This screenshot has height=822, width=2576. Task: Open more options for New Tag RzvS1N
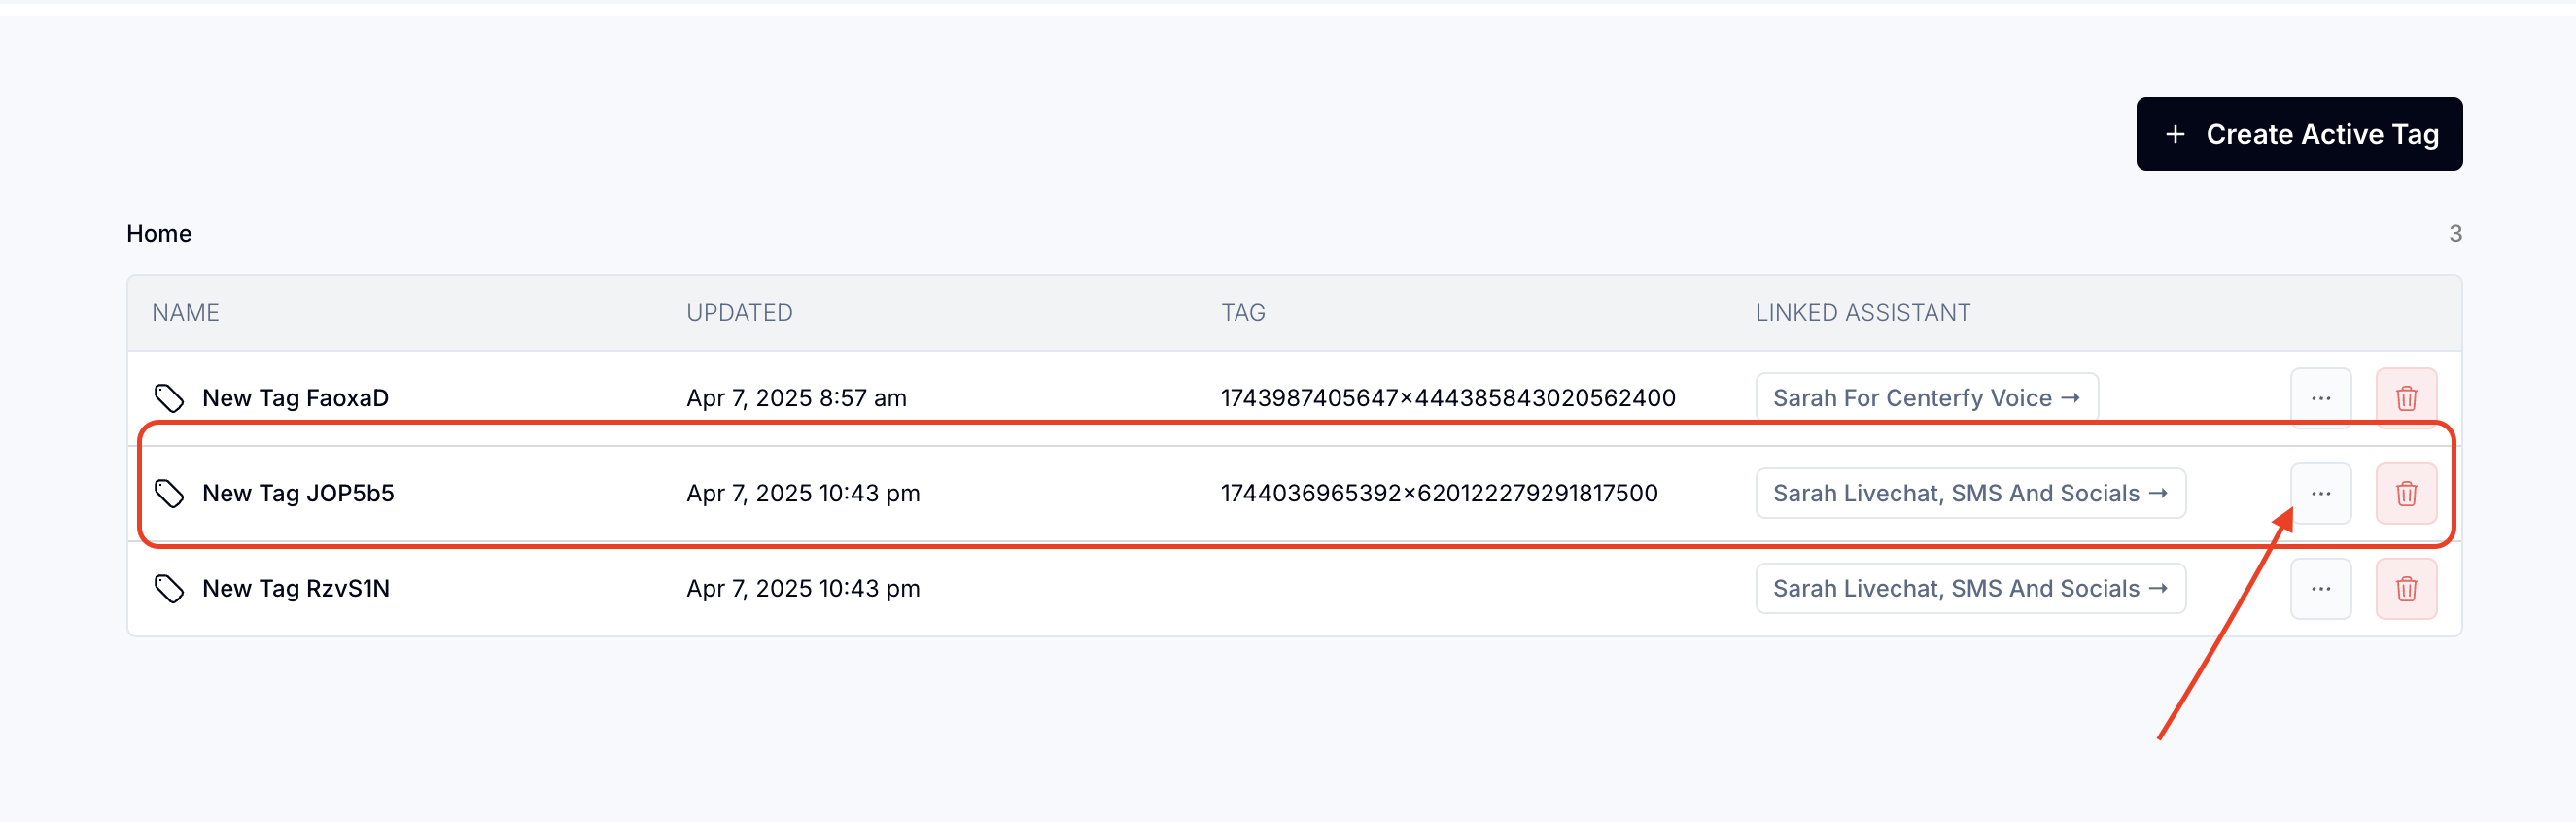tap(2320, 589)
